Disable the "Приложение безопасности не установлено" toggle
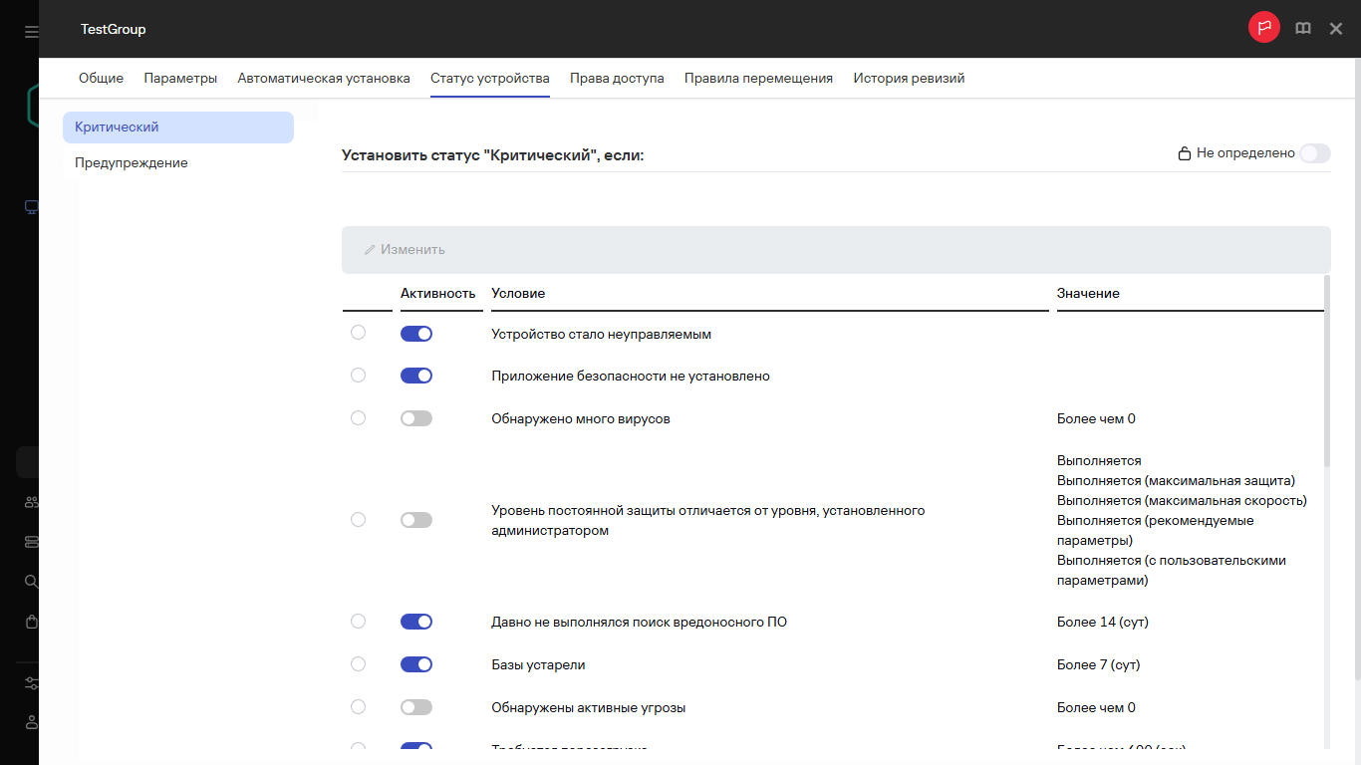The image size is (1361, 765). tap(415, 376)
